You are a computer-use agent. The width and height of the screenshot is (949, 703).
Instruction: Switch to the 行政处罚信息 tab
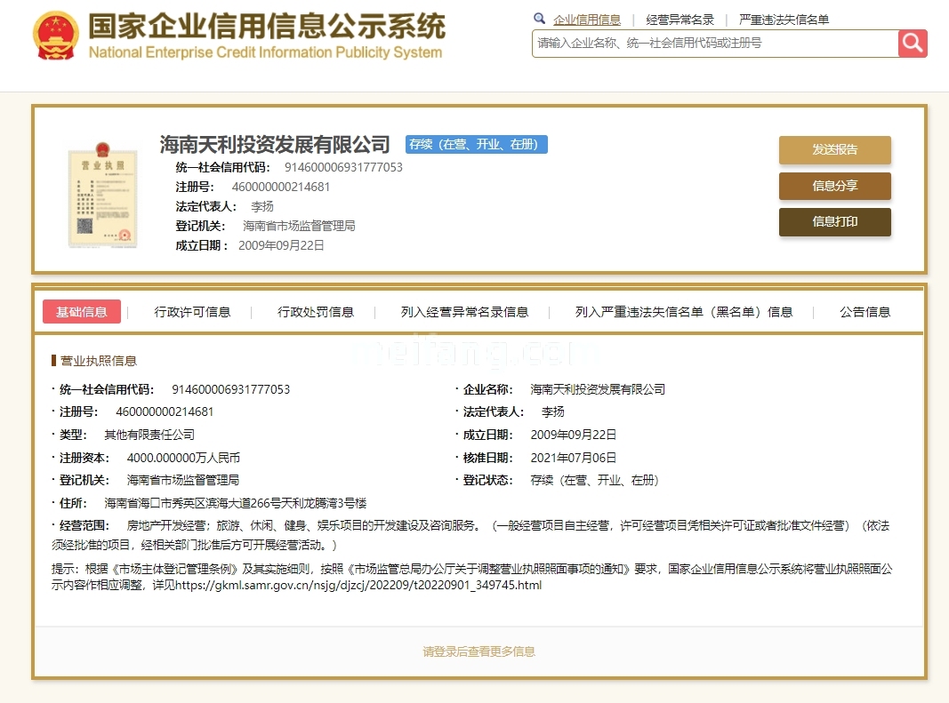[x=316, y=311]
